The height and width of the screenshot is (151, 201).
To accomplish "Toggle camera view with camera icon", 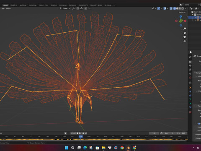I will (185, 37).
